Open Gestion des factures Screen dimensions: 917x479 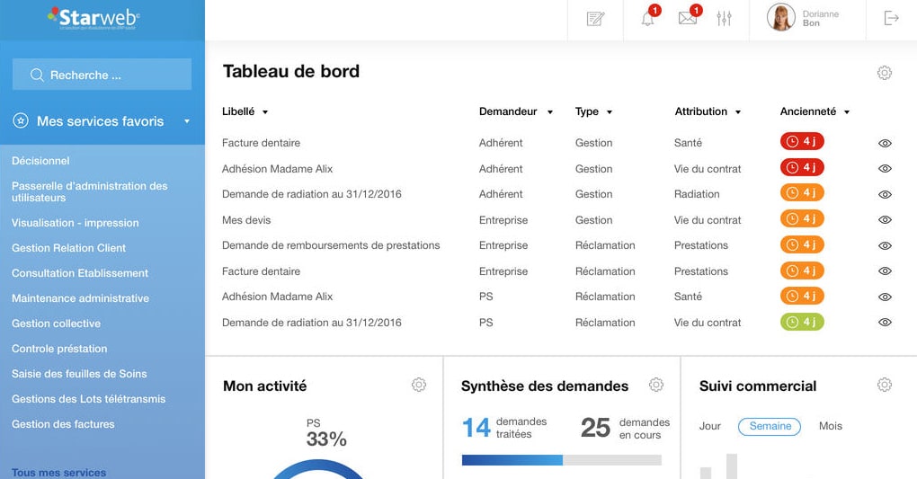[63, 424]
